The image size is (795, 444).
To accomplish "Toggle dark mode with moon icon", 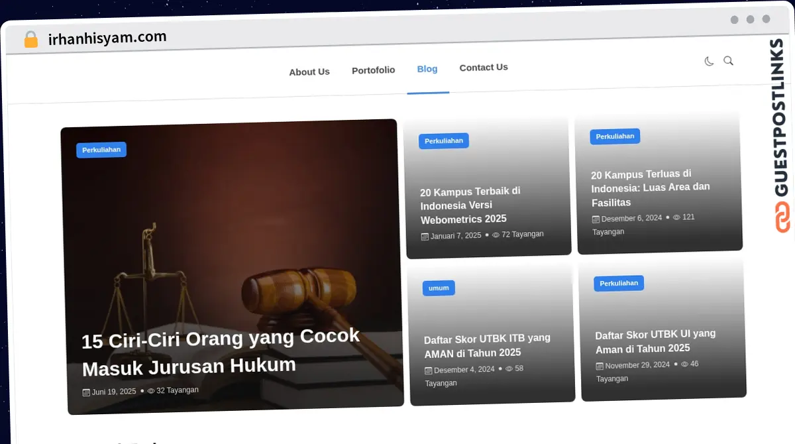I will coord(709,62).
